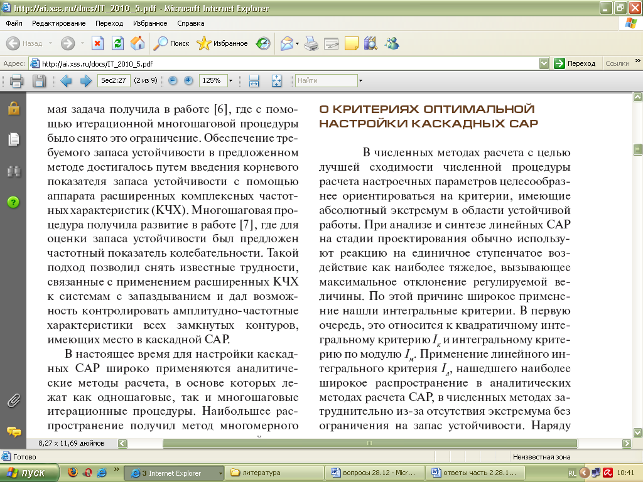Click the Forward navigation arrow
This screenshot has height=482, width=643.
(x=68, y=43)
